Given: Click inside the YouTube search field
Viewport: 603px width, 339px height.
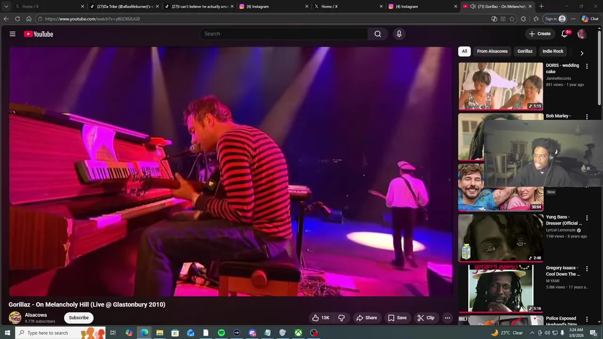Looking at the screenshot, I should 284,34.
